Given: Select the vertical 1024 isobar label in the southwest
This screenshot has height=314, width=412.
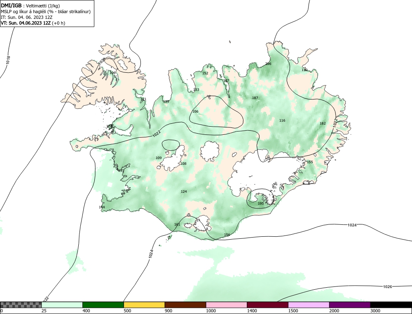Looking at the screenshot, I should pos(151,254).
